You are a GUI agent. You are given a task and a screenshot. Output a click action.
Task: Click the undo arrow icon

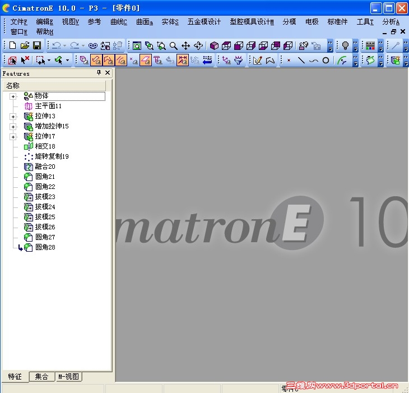pyautogui.click(x=57, y=45)
